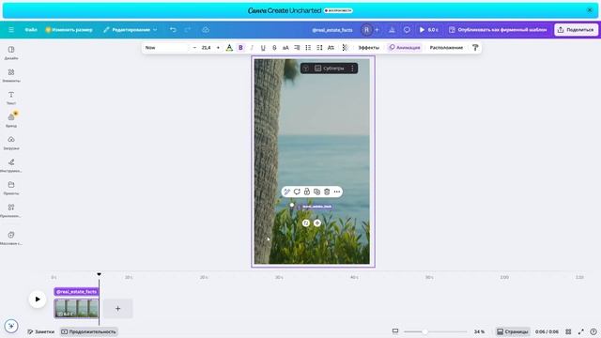Viewport: 601px width, 338px height.
Task: Open the Бренд sidebar panel
Action: click(11, 120)
